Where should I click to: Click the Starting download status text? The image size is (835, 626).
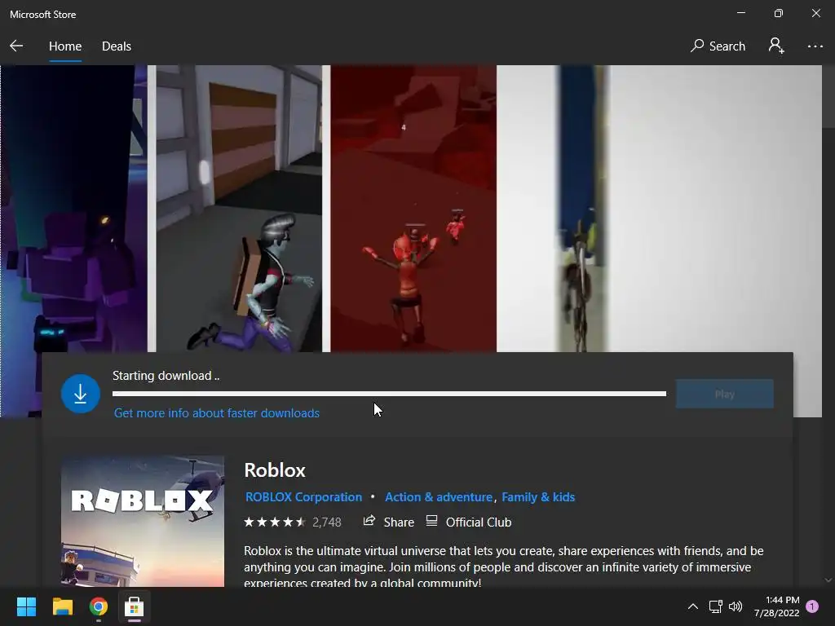[166, 376]
